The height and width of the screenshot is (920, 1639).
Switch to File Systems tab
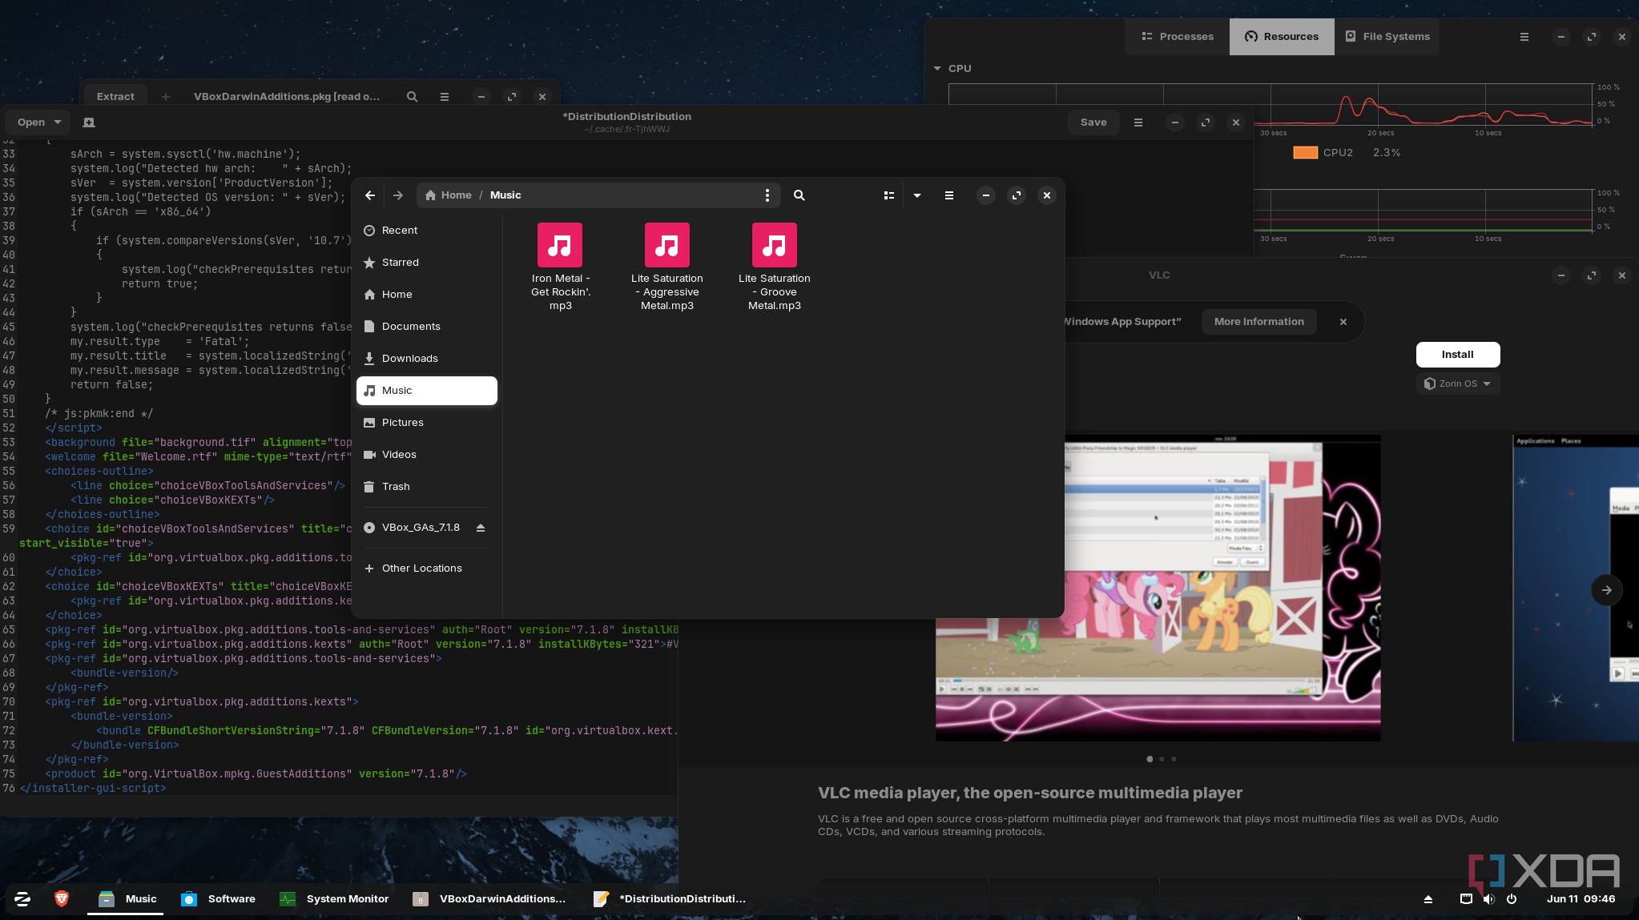(x=1387, y=37)
